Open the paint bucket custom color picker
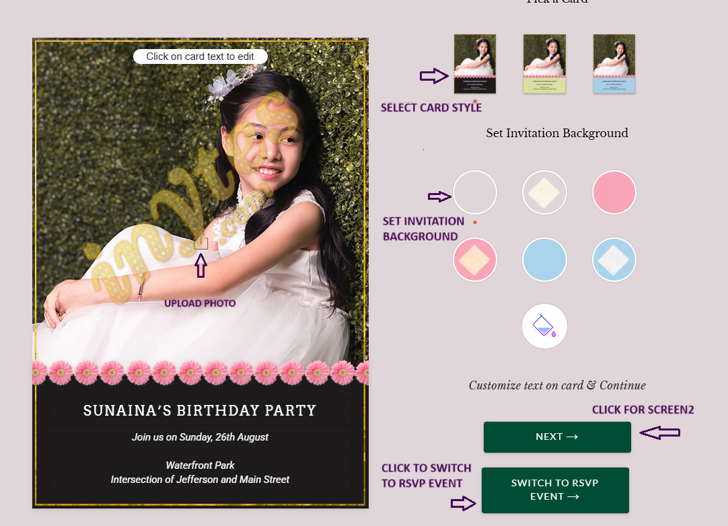 coord(544,326)
